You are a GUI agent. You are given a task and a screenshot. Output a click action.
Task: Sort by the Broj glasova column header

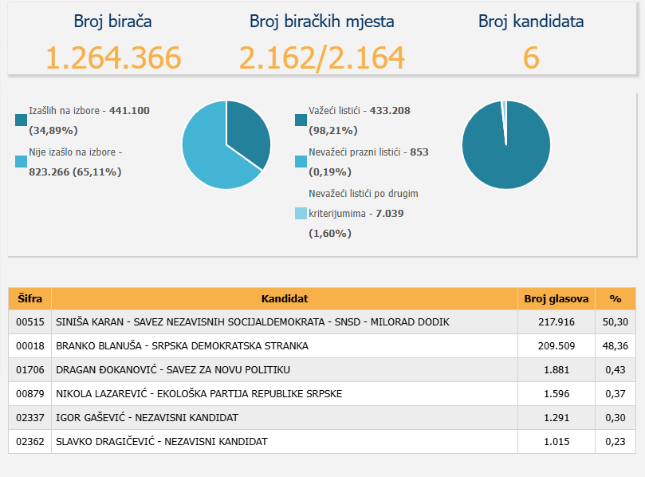point(556,299)
